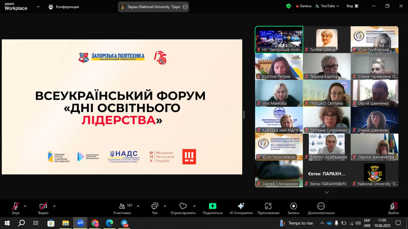Expand audio options arrow next to Звук
The height and width of the screenshot is (229, 408).
tap(25, 206)
